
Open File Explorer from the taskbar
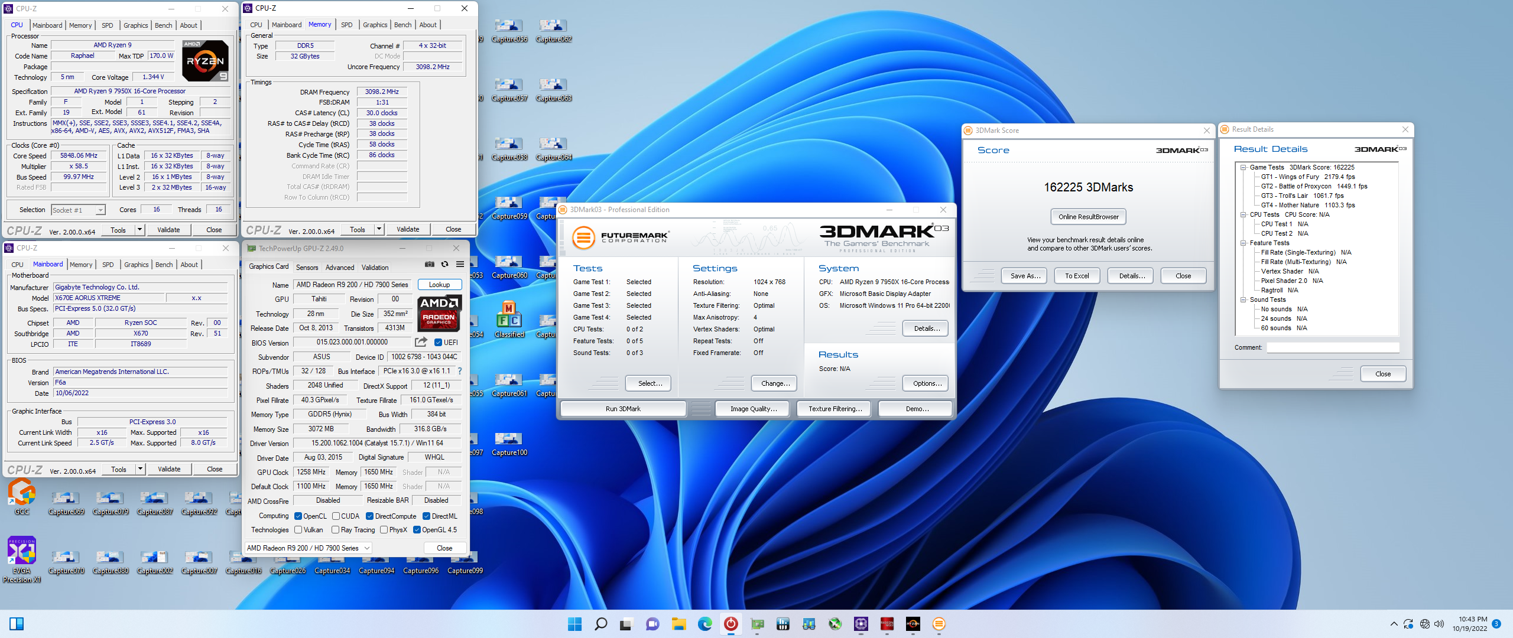[x=678, y=624]
